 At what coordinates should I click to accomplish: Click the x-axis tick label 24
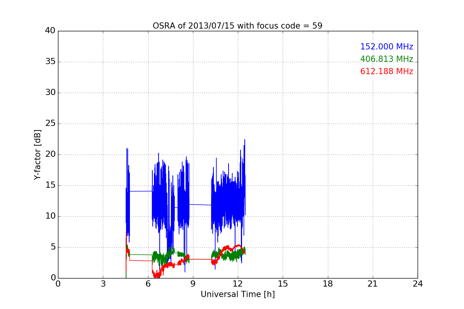click(x=418, y=284)
